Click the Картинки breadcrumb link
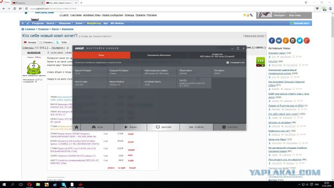334x188 pixels. pyautogui.click(x=67, y=29)
